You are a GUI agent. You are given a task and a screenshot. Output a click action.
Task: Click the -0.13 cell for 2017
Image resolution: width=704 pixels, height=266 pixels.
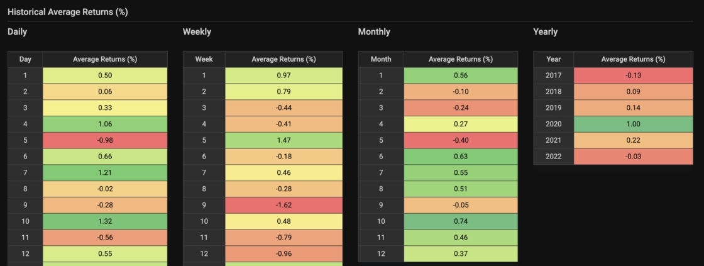click(633, 75)
